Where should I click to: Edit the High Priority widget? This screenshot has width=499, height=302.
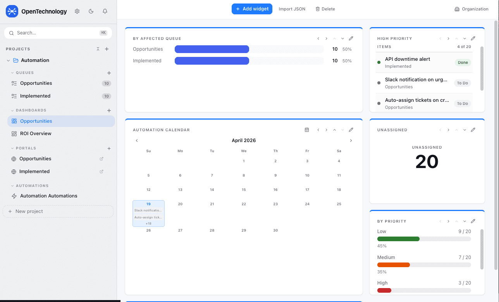tap(473, 38)
